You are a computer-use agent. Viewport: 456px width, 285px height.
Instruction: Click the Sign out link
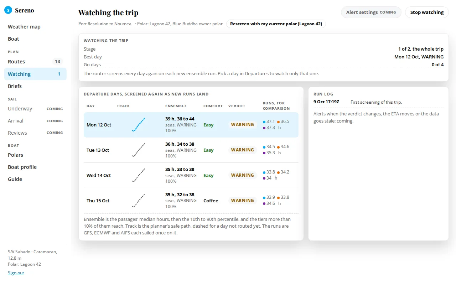click(16, 273)
